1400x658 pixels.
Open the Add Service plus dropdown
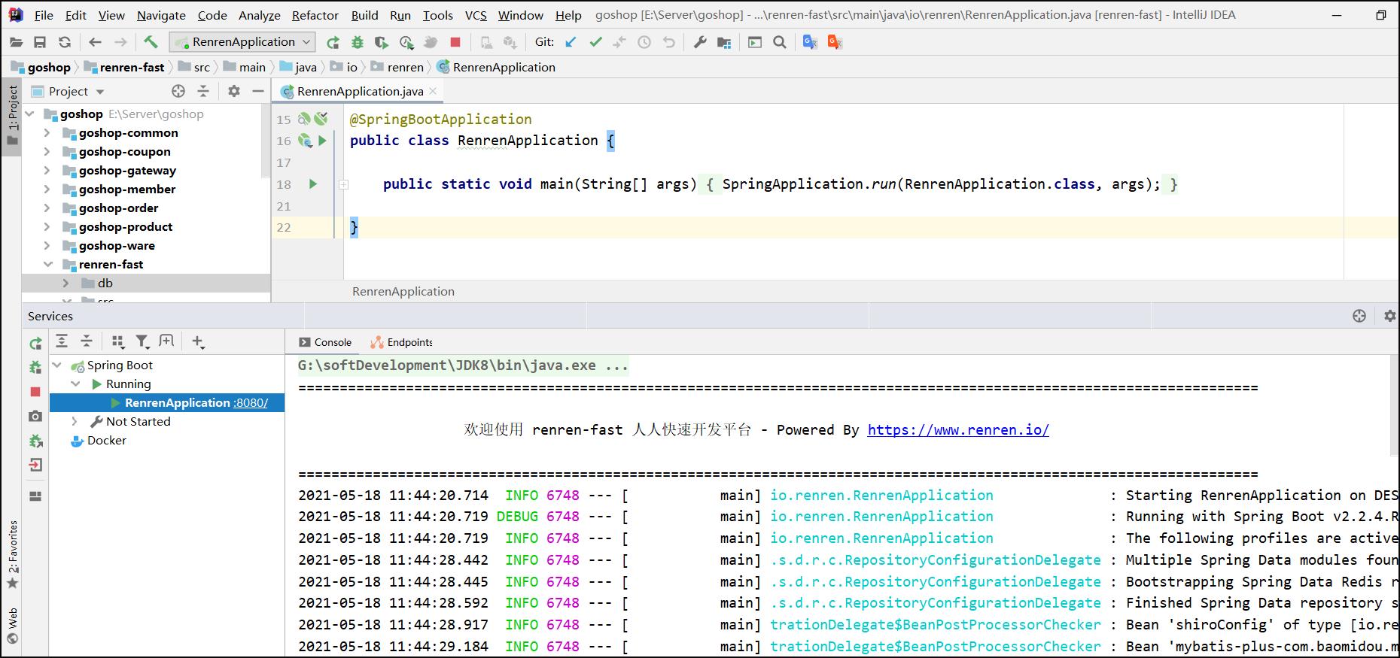(x=198, y=341)
